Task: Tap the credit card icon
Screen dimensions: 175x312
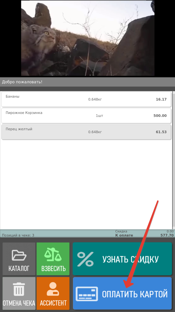Action: coord(87,294)
